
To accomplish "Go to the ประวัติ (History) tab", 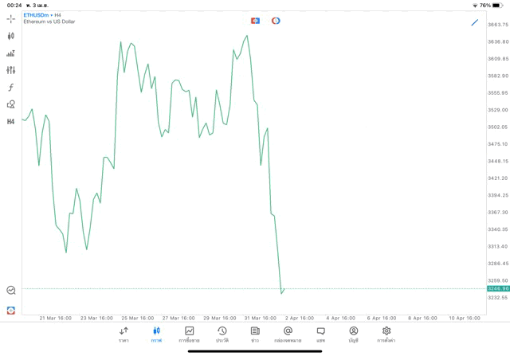I will pyautogui.click(x=222, y=334).
